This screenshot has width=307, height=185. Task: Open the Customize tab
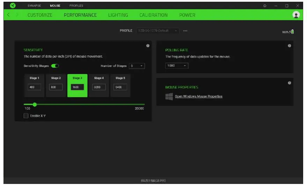pyautogui.click(x=40, y=15)
